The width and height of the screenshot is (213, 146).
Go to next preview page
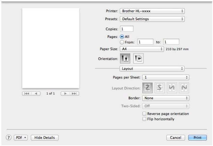pos(65,94)
